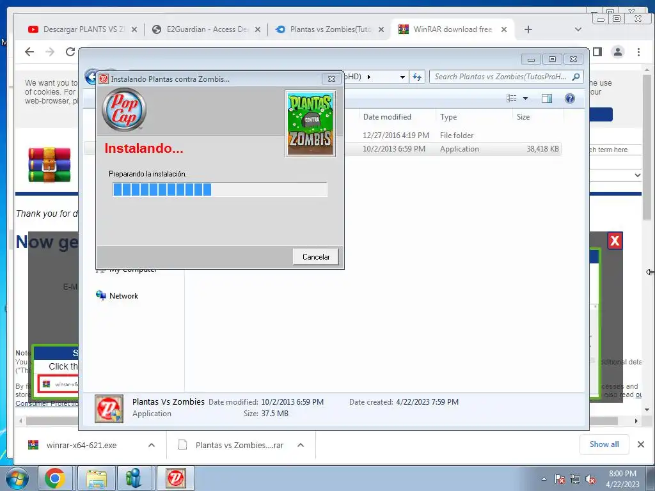Screen dimensions: 655x491
Task: Expand Plantas vs Zombies rar download chevron
Action: click(x=301, y=445)
